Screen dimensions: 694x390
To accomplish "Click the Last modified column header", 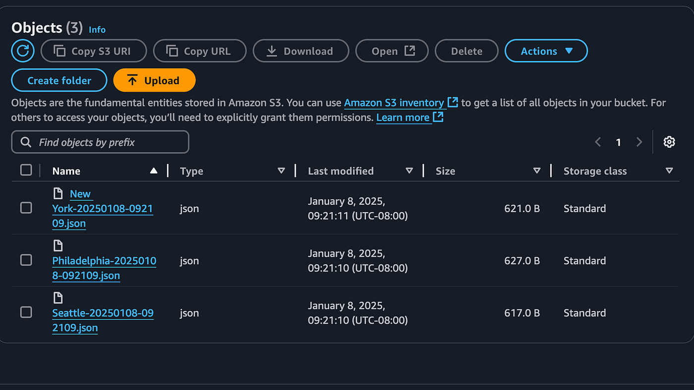I will click(341, 171).
